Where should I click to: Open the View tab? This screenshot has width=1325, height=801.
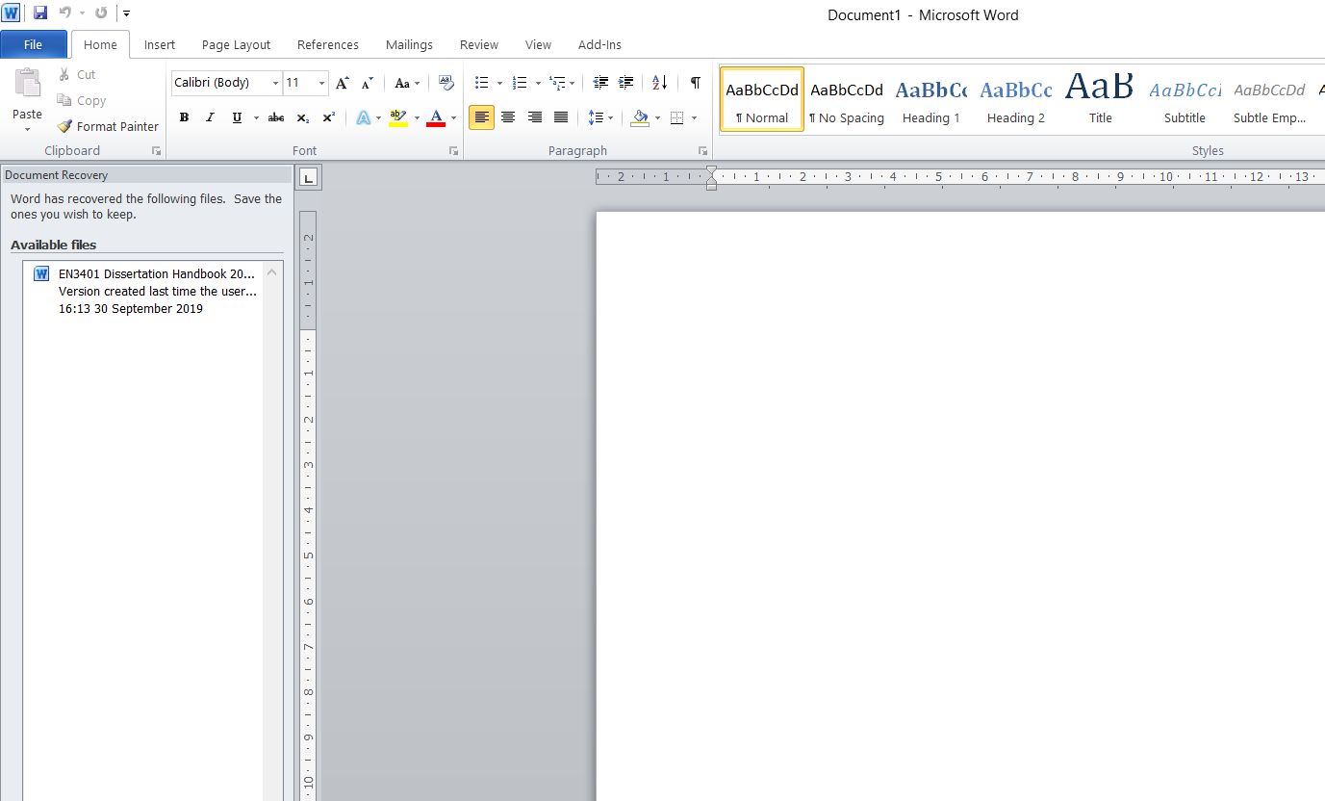pyautogui.click(x=538, y=44)
